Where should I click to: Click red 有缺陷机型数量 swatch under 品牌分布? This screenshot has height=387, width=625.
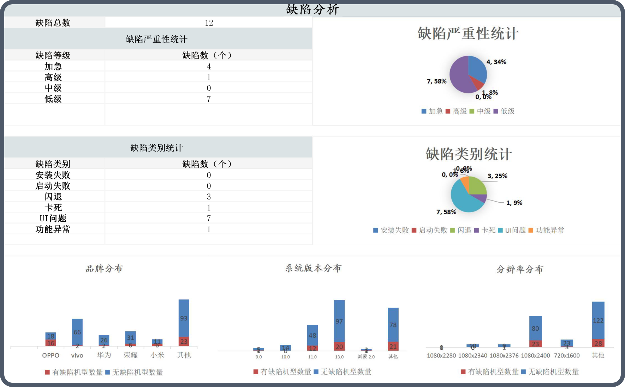(x=47, y=372)
